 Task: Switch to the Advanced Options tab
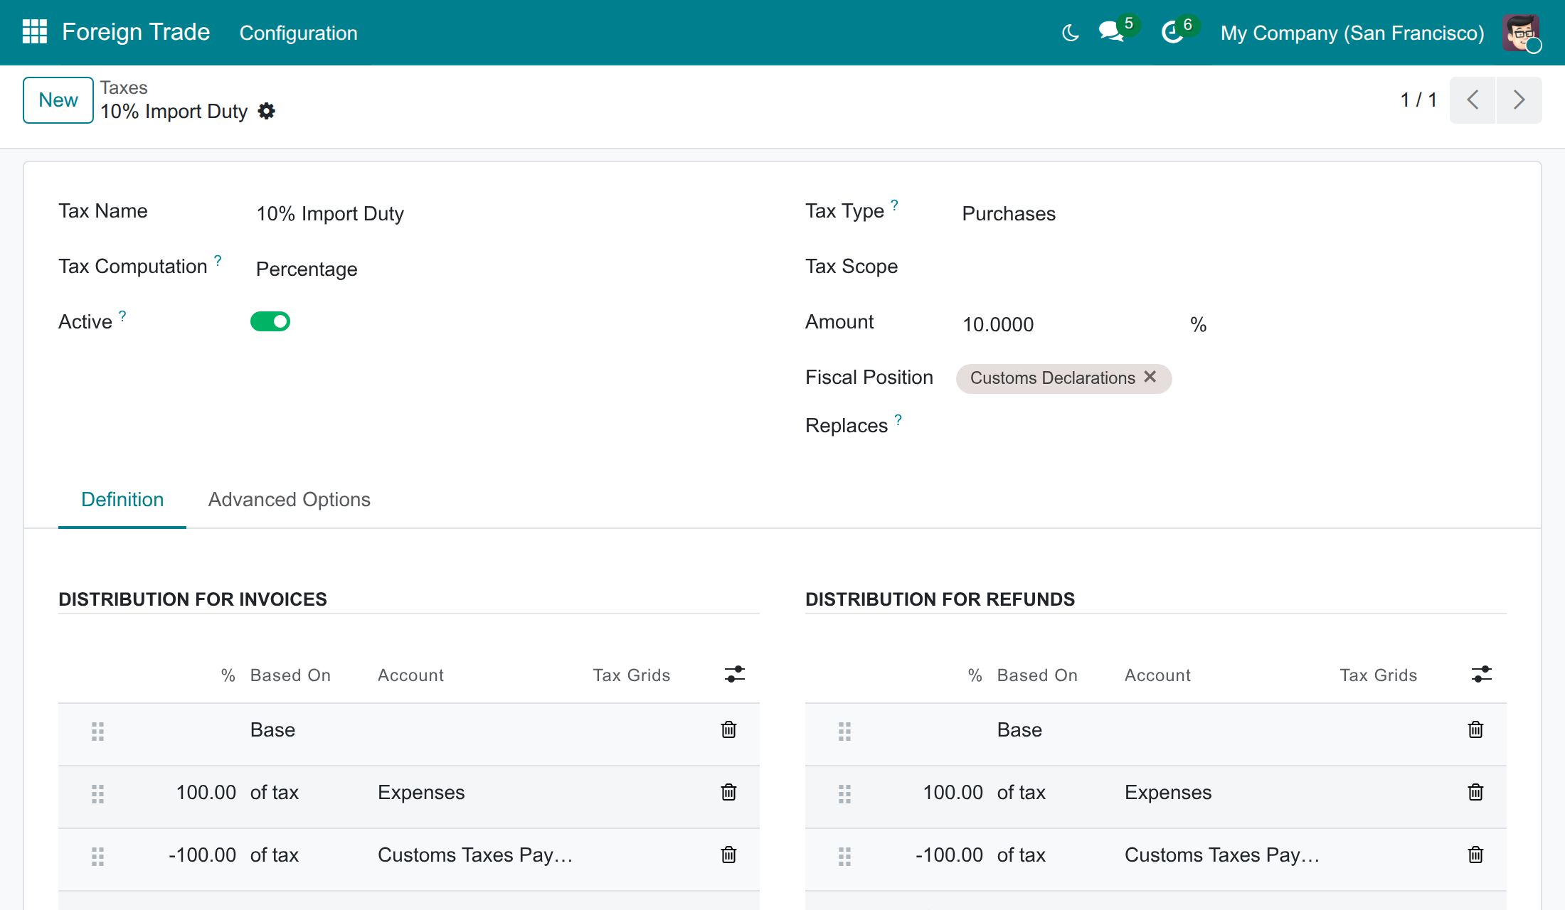point(290,499)
